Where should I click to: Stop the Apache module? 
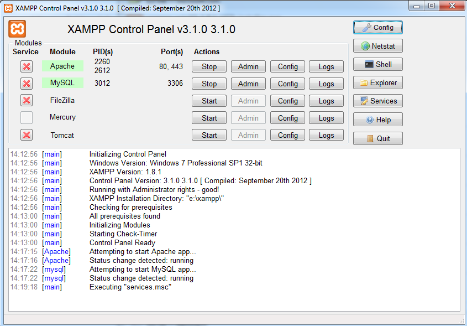tap(209, 66)
